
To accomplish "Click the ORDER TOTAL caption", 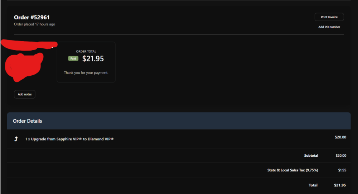I will point(86,51).
